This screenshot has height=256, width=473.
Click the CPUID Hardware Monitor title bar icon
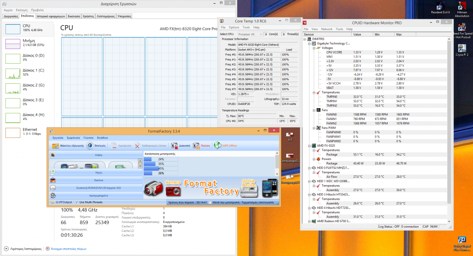click(x=305, y=22)
